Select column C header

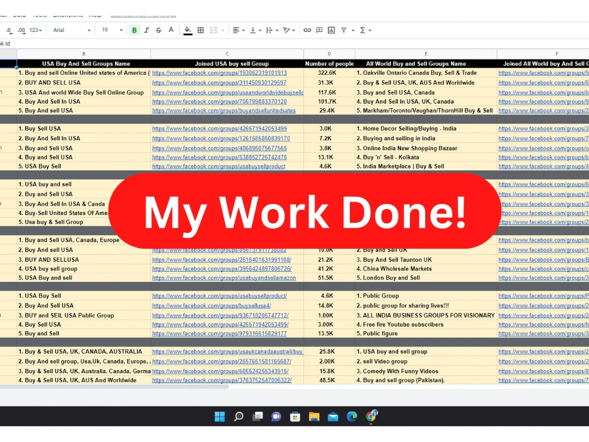(x=227, y=54)
